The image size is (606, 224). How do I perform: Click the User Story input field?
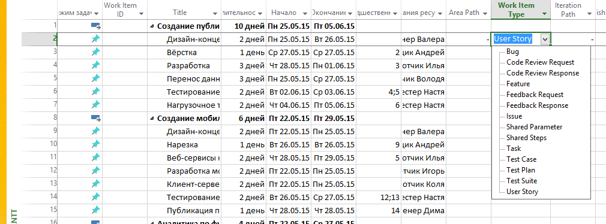pyautogui.click(x=516, y=39)
